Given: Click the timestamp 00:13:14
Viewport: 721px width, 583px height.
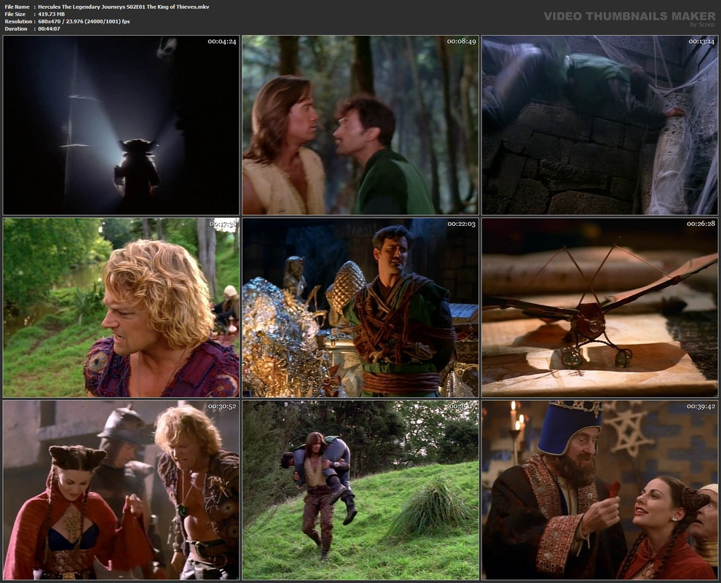Looking at the screenshot, I should (701, 42).
